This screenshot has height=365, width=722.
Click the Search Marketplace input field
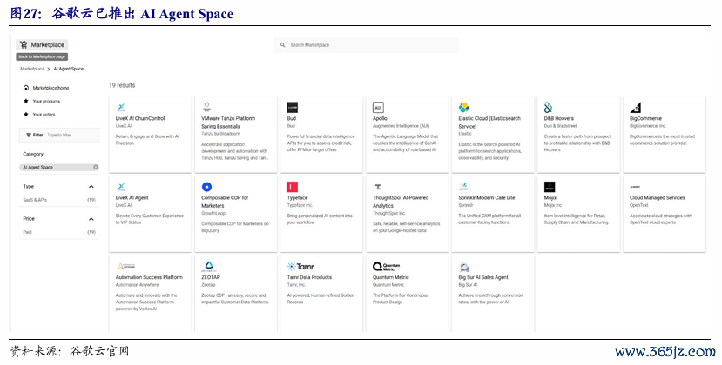pyautogui.click(x=367, y=45)
